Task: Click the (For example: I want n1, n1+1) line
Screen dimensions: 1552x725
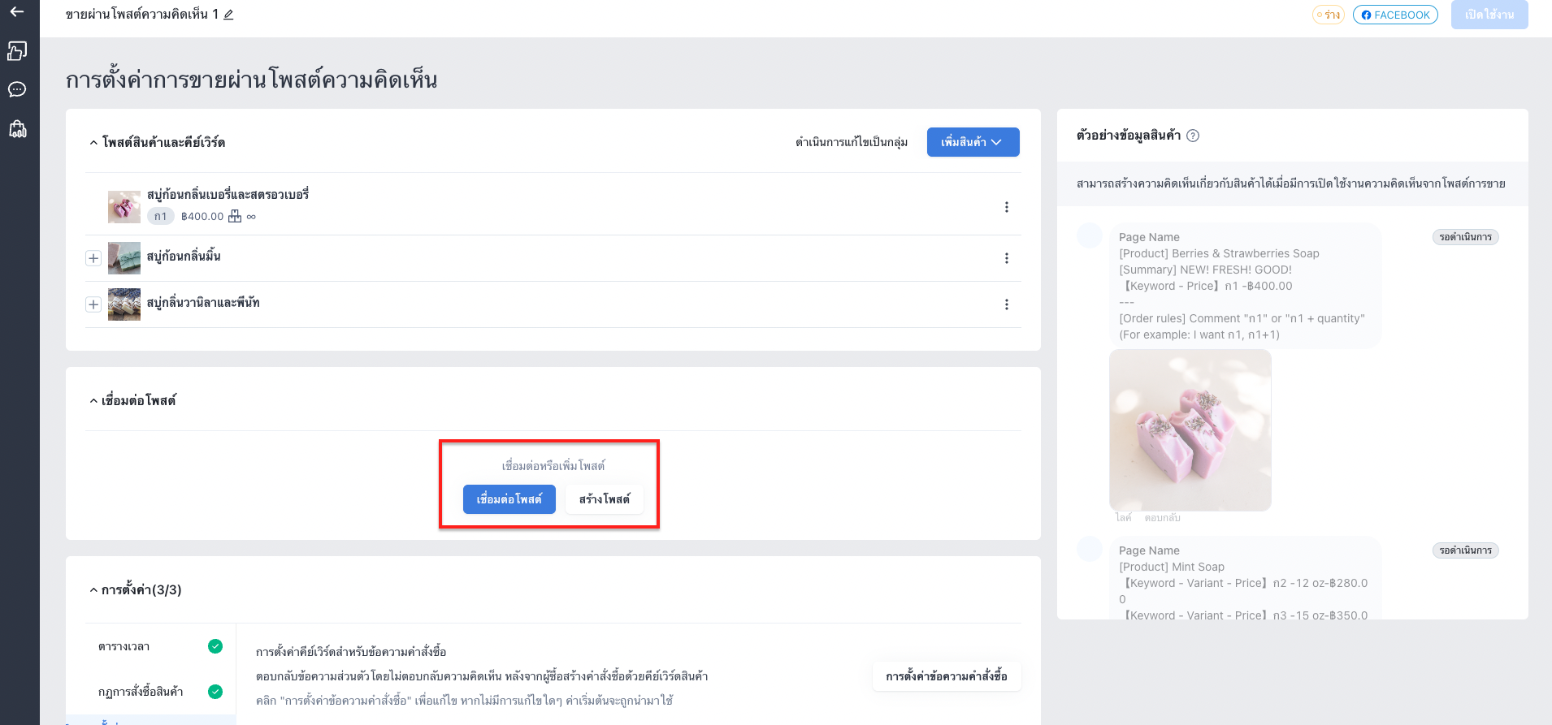Action: coord(1199,334)
